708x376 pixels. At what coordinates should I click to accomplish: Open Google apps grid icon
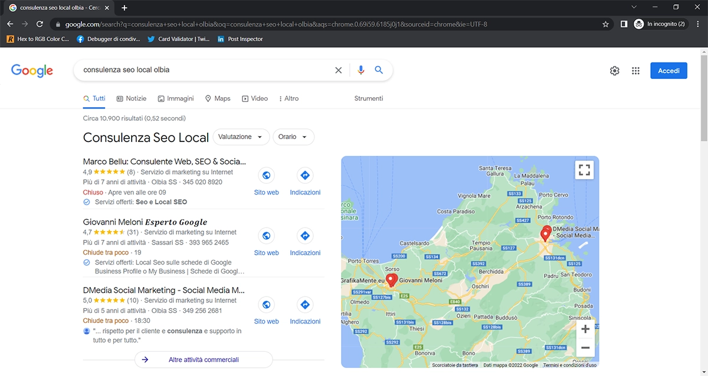coord(635,71)
